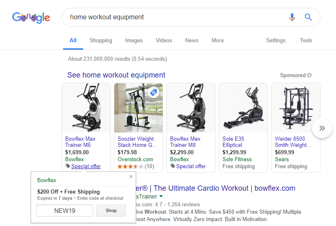Open the Google logo doodle
This screenshot has width=336, height=226.
tap(31, 18)
